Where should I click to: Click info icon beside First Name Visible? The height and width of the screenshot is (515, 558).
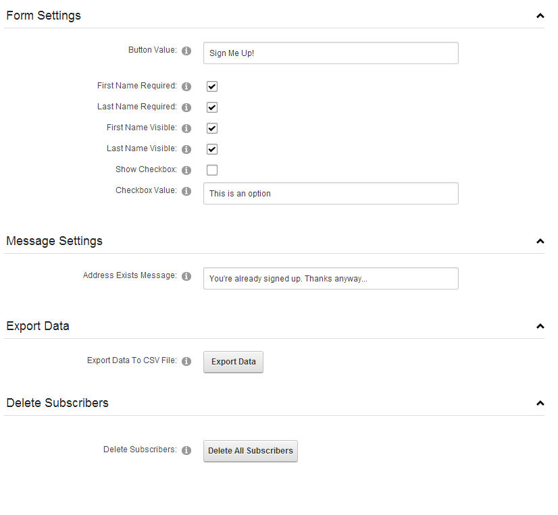186,128
